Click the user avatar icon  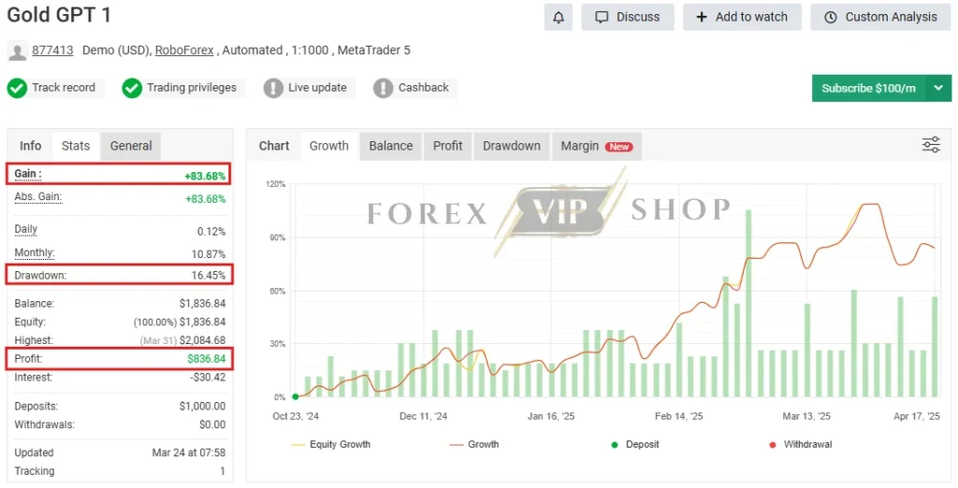click(17, 51)
